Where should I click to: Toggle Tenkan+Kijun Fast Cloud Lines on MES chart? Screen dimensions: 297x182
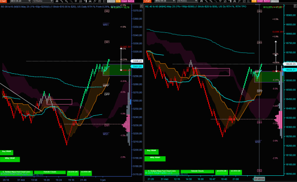tap(17, 173)
